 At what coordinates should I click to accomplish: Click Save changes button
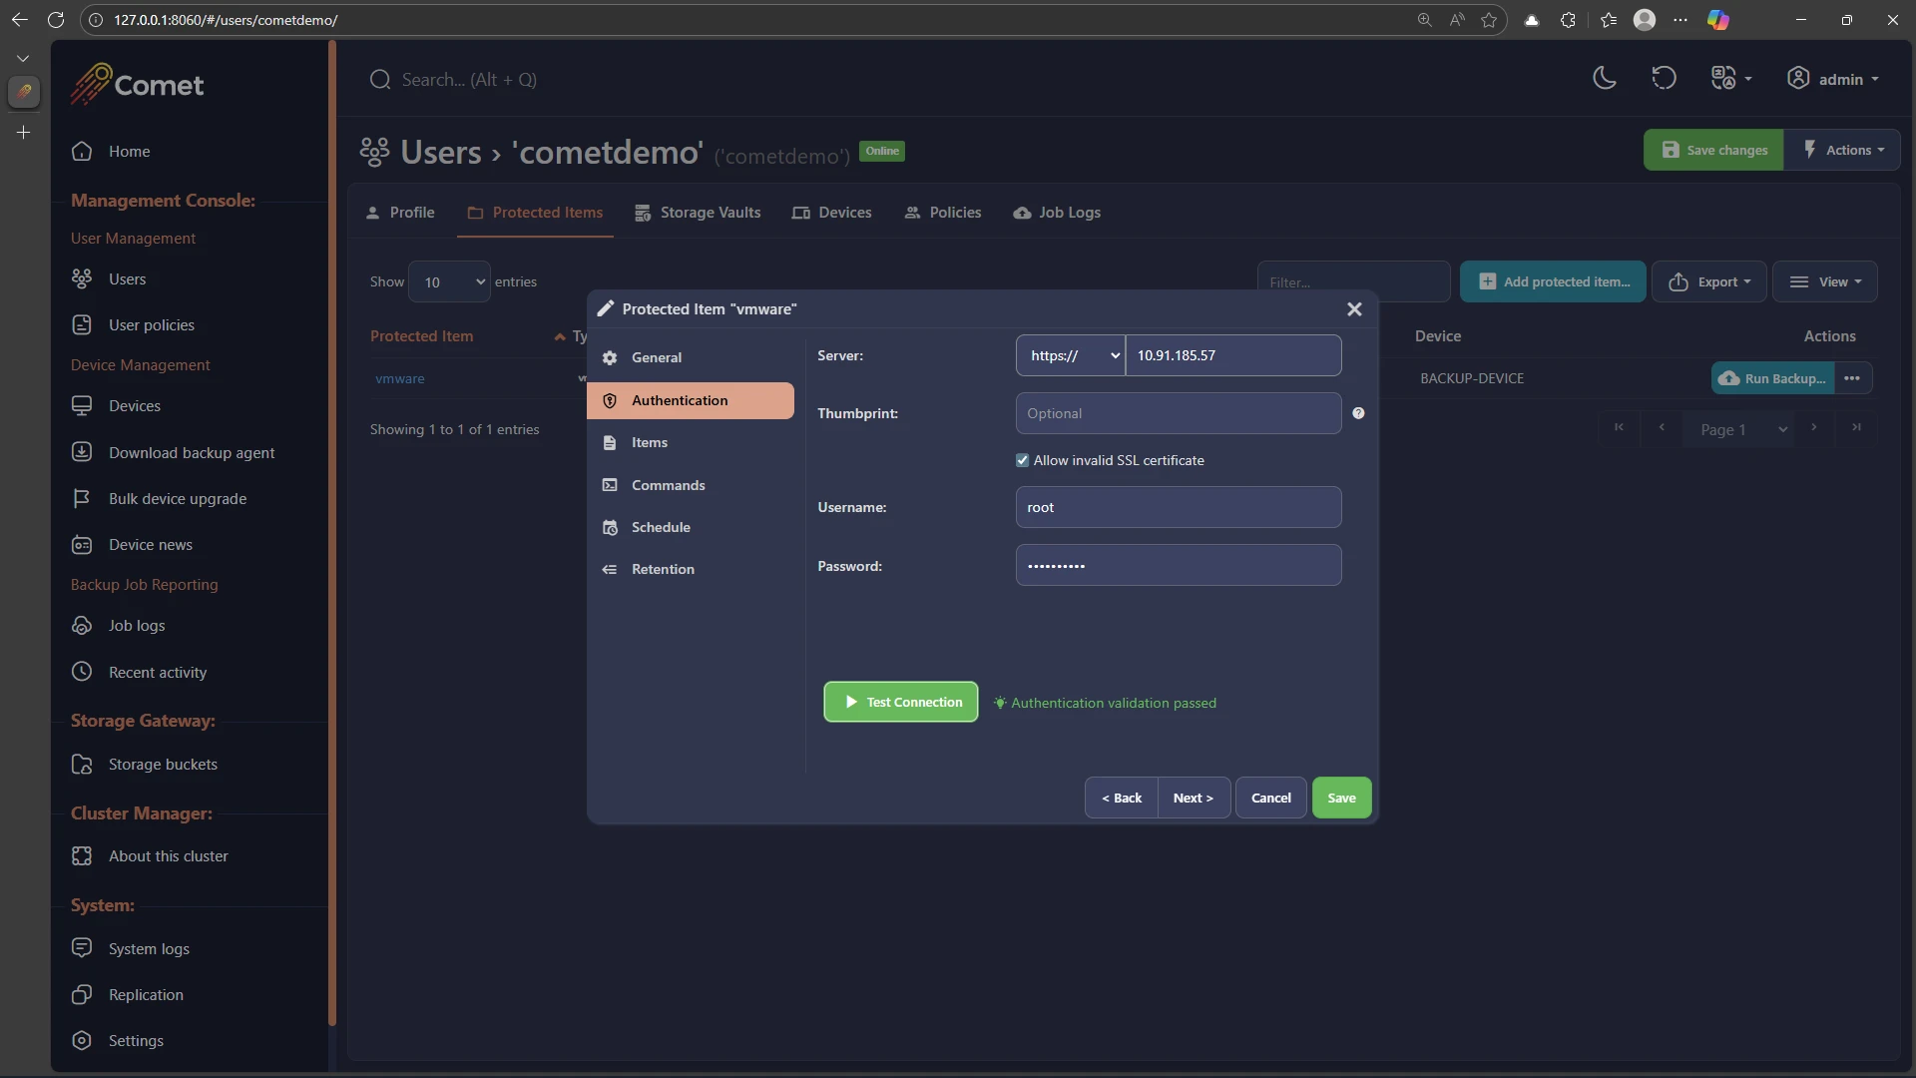pyautogui.click(x=1713, y=150)
